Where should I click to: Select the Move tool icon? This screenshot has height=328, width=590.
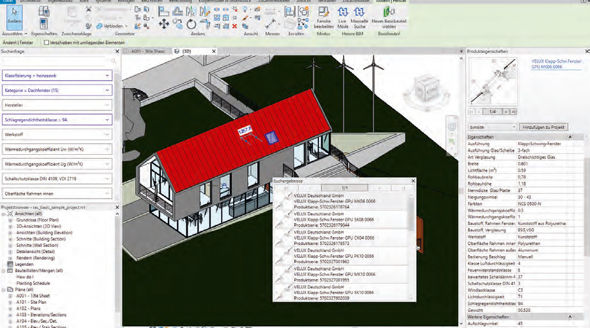click(x=163, y=24)
